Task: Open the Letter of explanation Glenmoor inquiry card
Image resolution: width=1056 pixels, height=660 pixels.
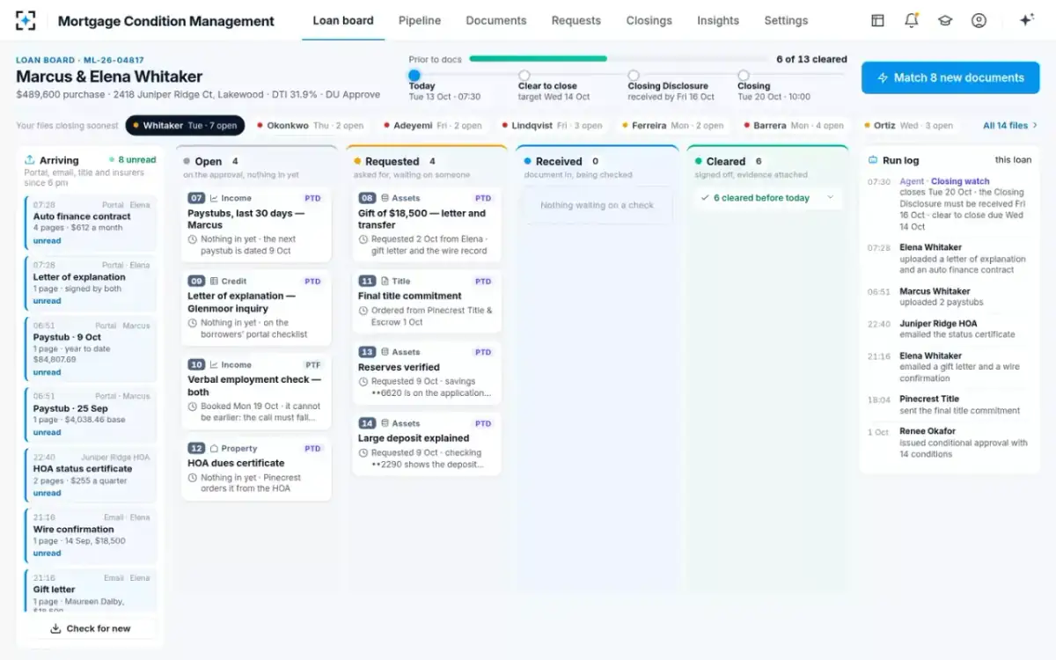Action: (256, 308)
